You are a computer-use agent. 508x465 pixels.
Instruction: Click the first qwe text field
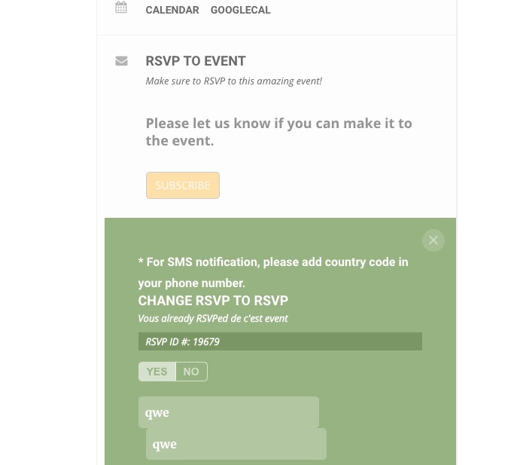[x=228, y=412]
